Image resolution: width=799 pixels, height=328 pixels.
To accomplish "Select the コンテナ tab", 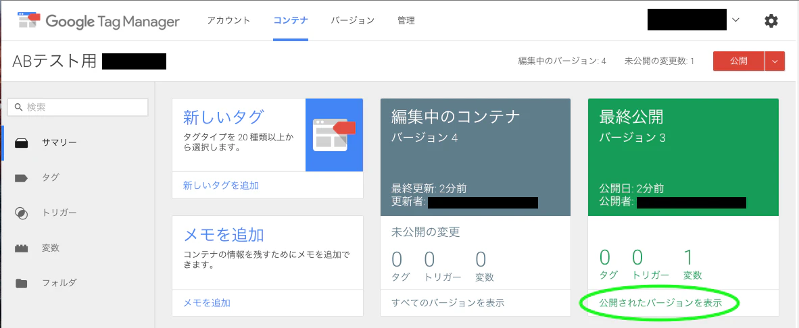I will pyautogui.click(x=291, y=20).
